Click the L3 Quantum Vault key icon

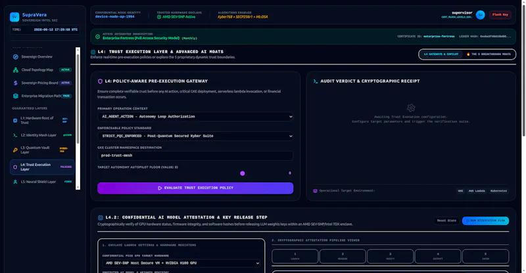[15, 150]
